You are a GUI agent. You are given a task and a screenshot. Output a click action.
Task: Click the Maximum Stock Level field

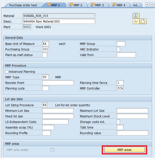pos(132,116)
